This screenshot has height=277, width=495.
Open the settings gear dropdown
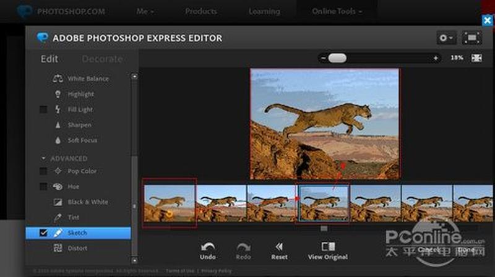(446, 38)
